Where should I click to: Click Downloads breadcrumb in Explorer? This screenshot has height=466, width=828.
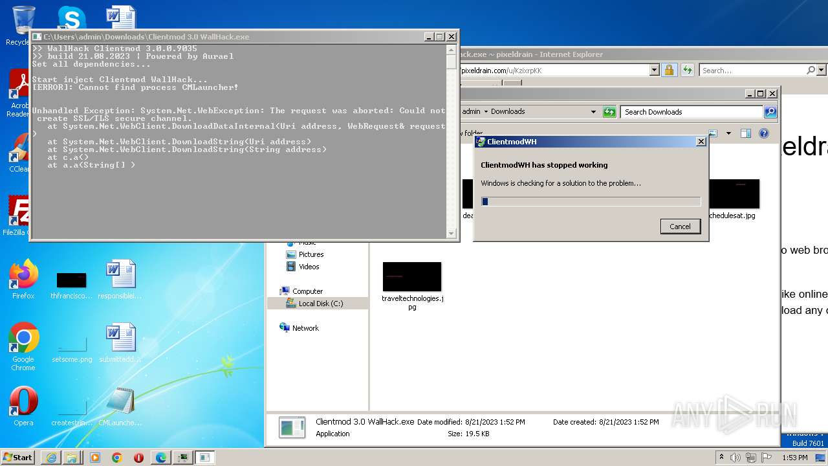[507, 111]
